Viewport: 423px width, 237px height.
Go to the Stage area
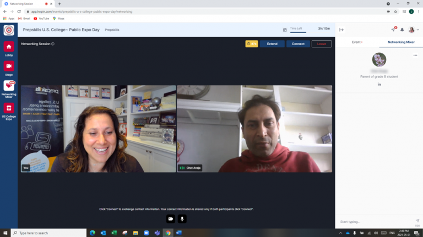click(9, 67)
